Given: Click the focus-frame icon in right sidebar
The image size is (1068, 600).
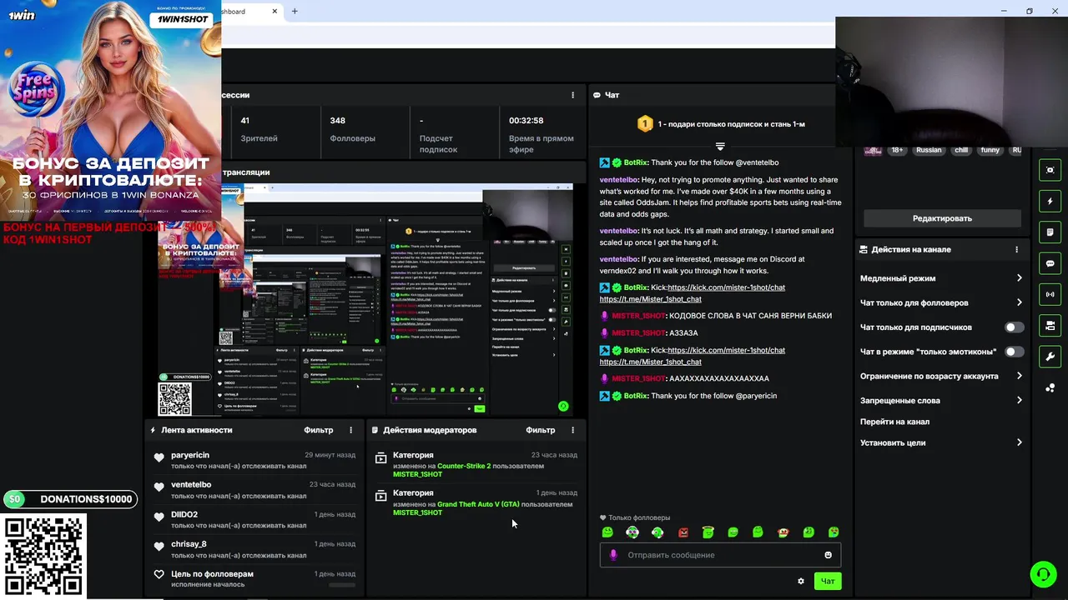Looking at the screenshot, I should pos(1050,170).
